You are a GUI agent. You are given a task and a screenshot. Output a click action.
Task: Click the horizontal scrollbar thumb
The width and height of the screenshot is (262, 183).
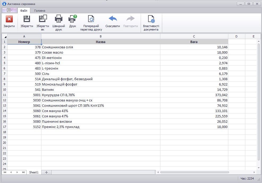(x=195, y=172)
